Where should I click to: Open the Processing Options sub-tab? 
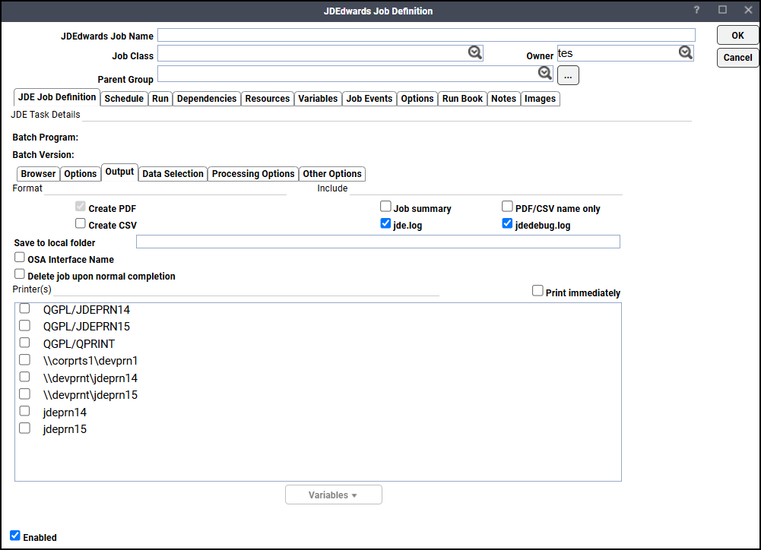pos(253,174)
